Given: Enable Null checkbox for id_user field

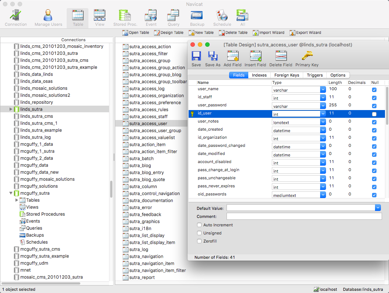Looking at the screenshot, I should click(374, 114).
